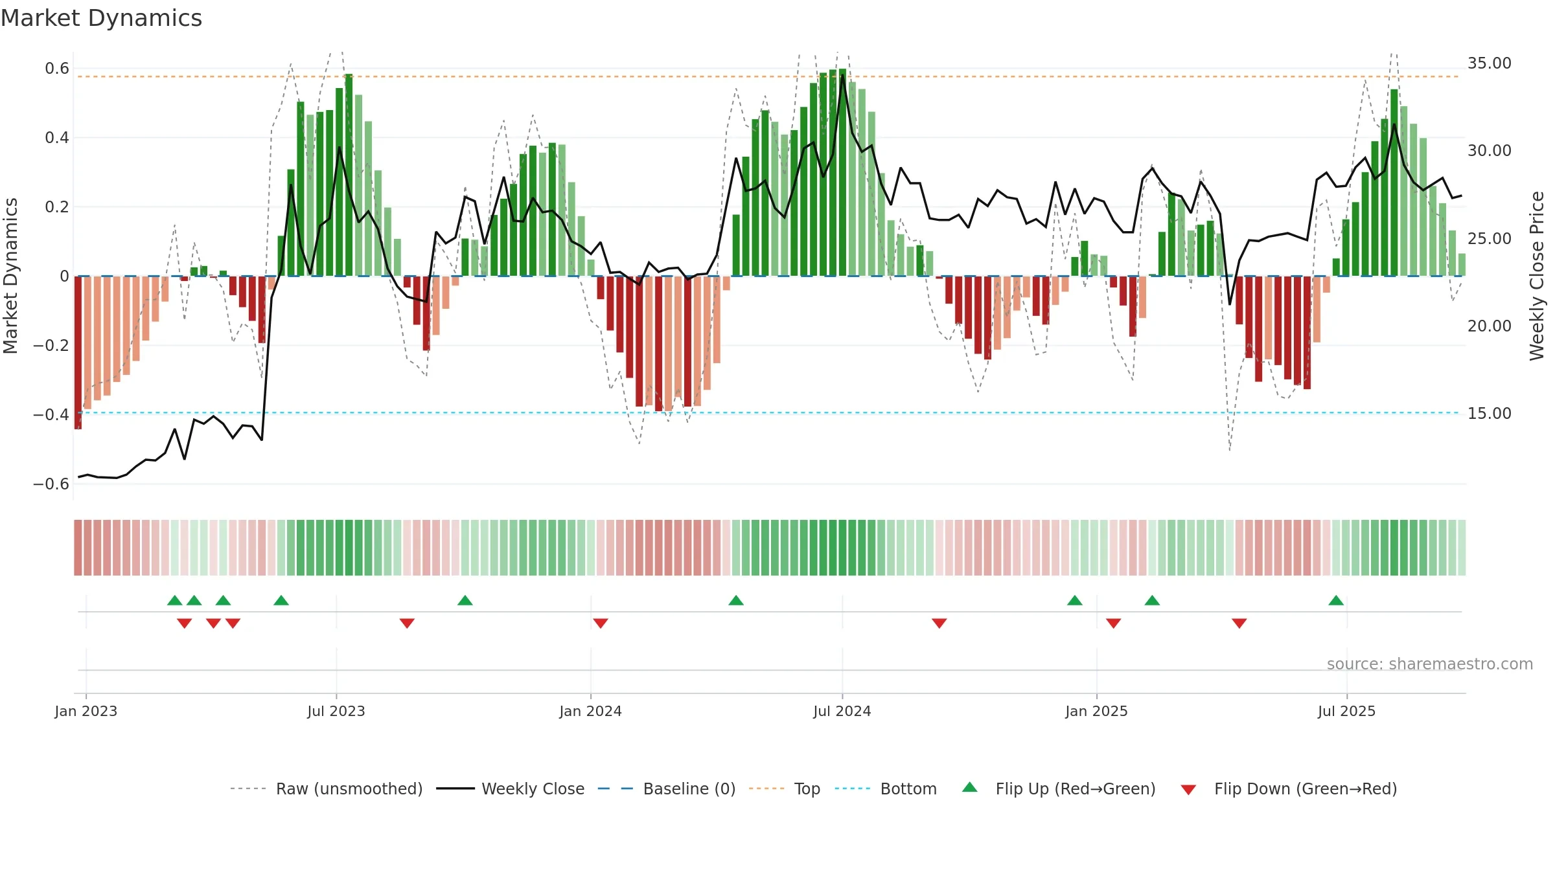Click the cyan dotted Bottom legend line sample

tap(853, 789)
